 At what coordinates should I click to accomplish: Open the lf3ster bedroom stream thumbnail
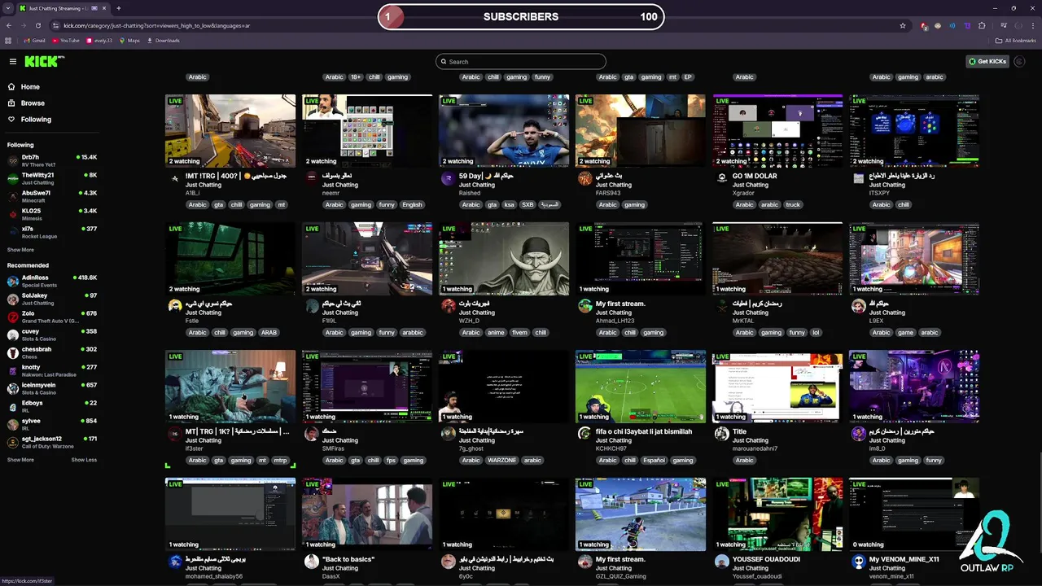[230, 387]
